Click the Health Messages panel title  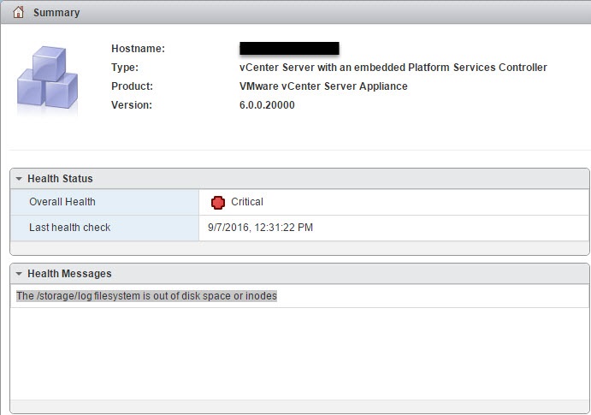(x=69, y=274)
